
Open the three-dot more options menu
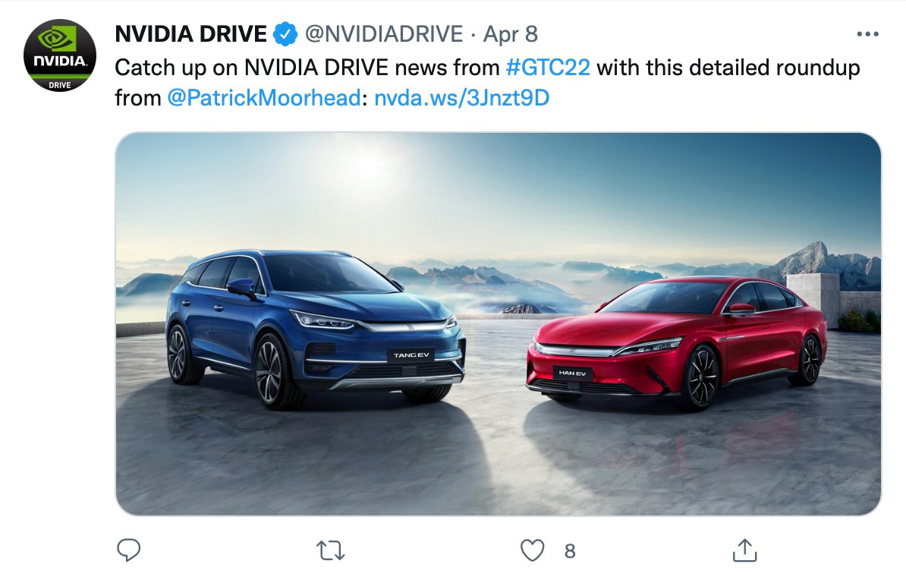(x=867, y=34)
